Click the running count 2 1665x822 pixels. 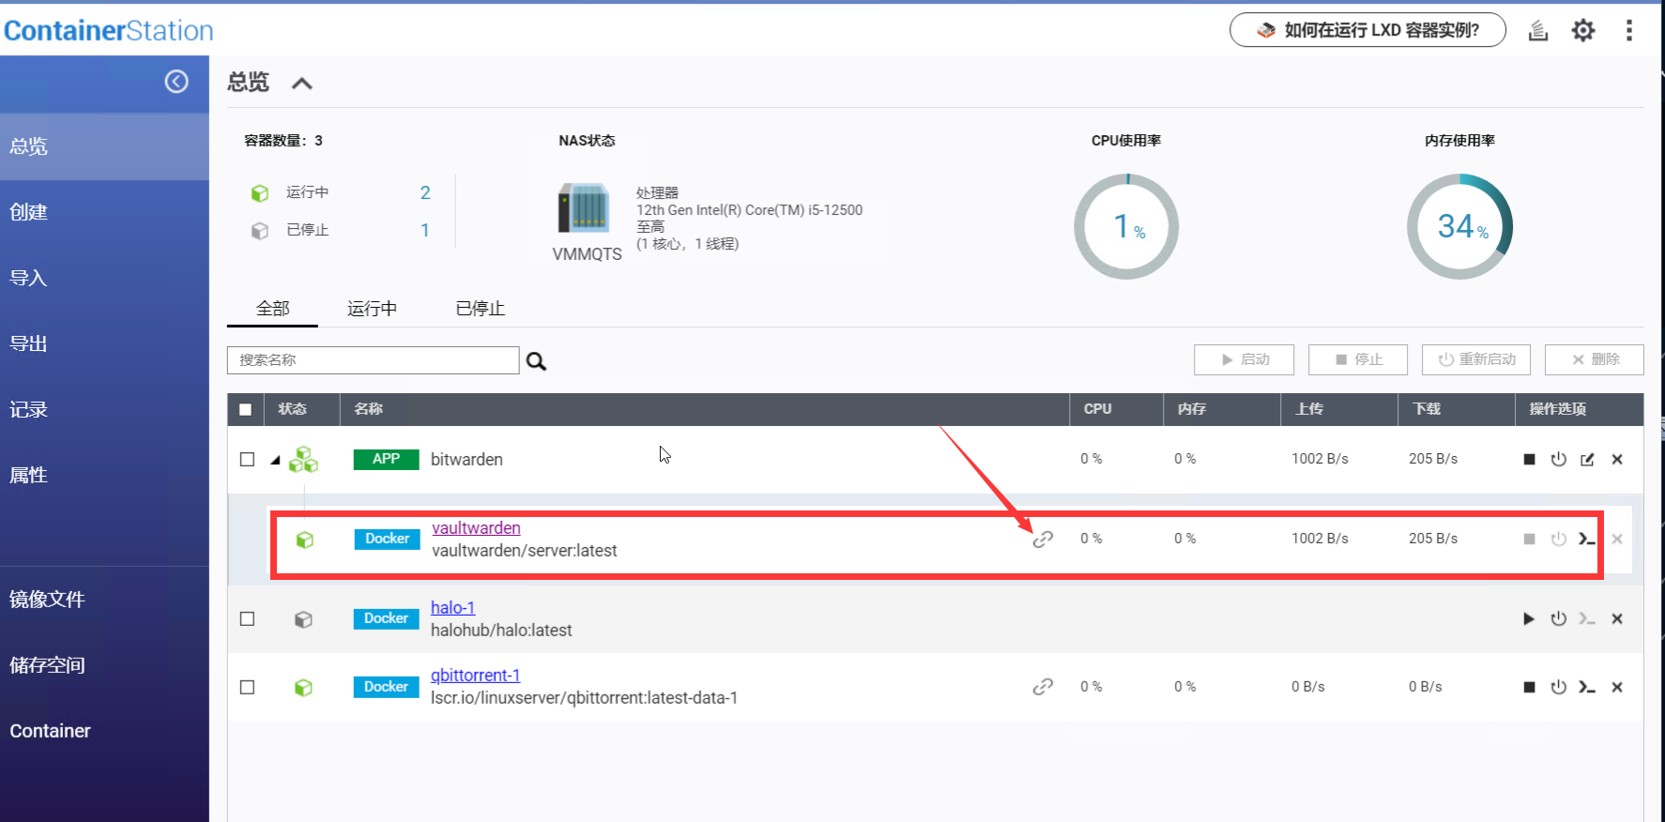(425, 193)
